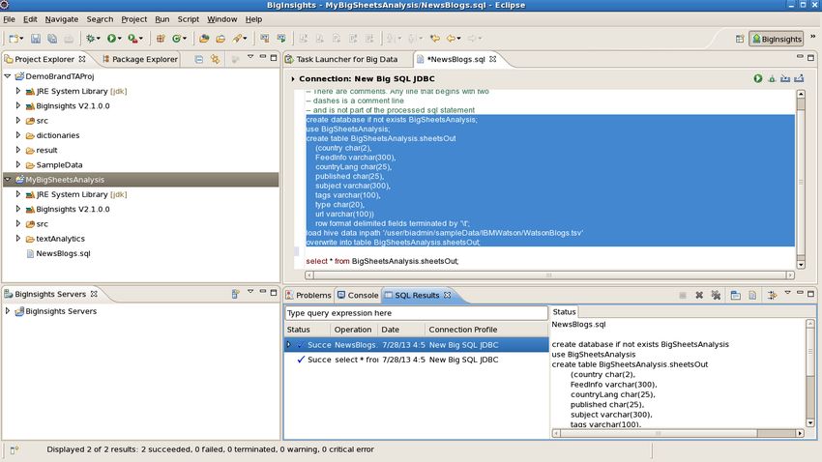Sort results by Date column header
The height and width of the screenshot is (462, 822).
[x=400, y=330]
